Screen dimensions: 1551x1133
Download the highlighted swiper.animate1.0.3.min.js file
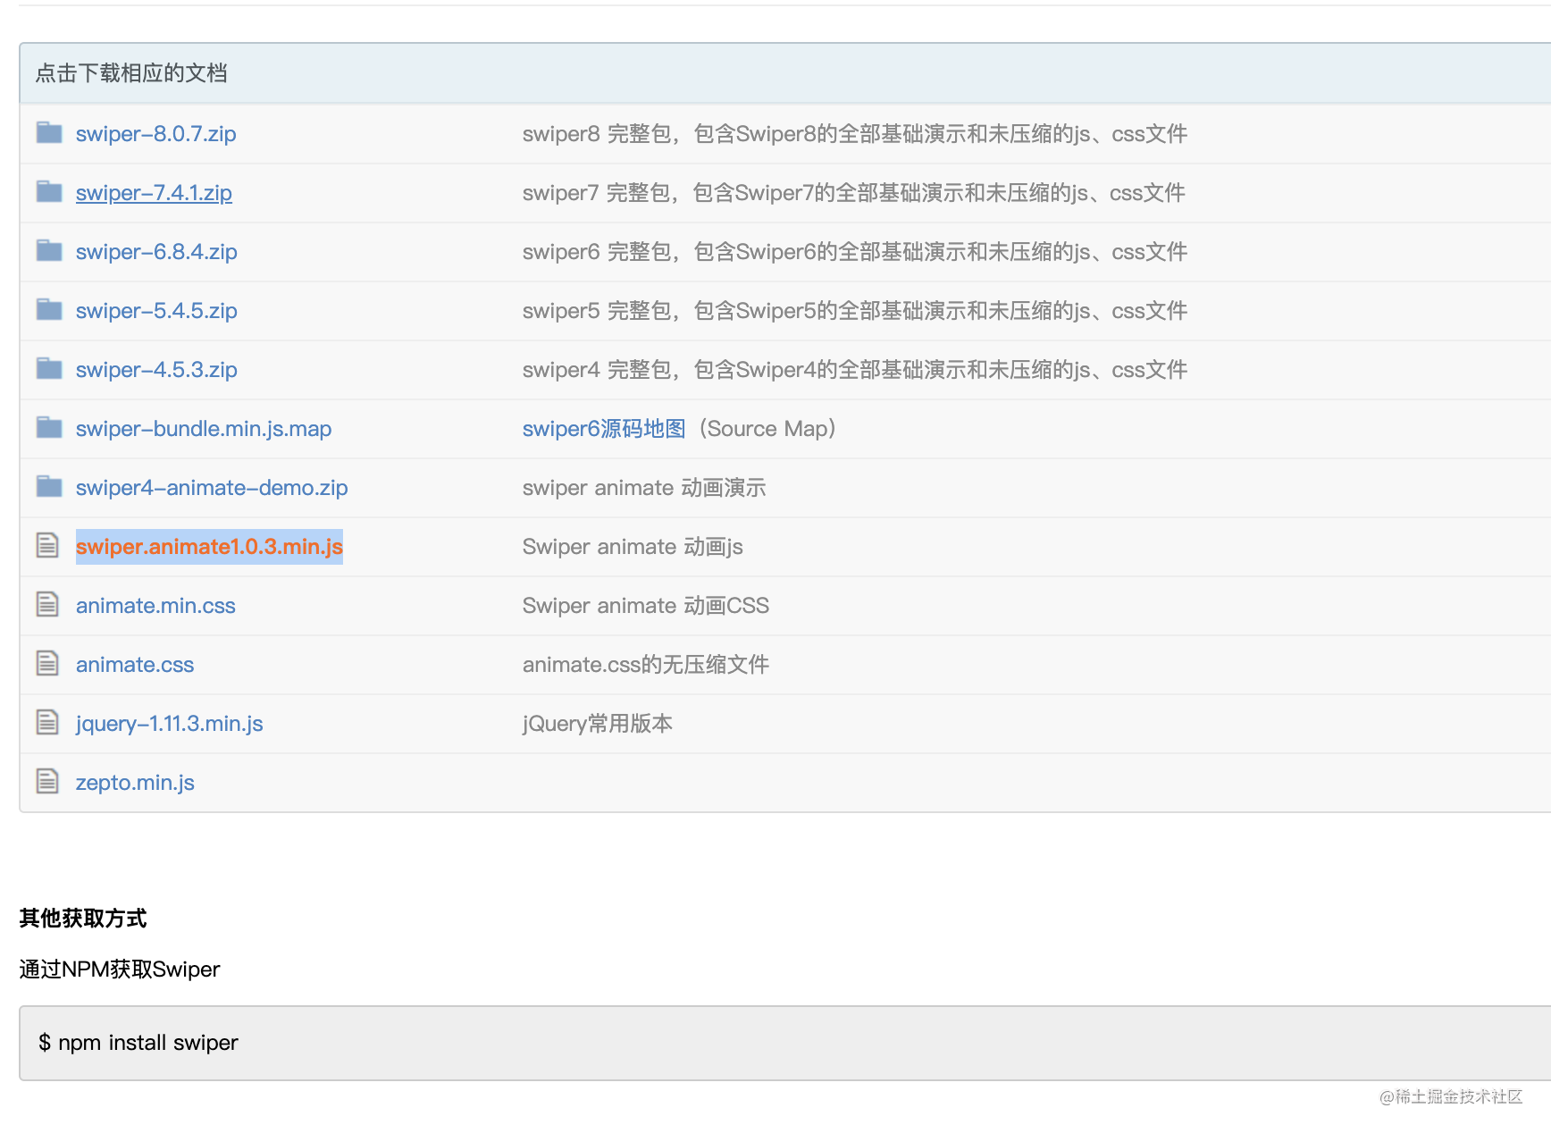pos(209,546)
